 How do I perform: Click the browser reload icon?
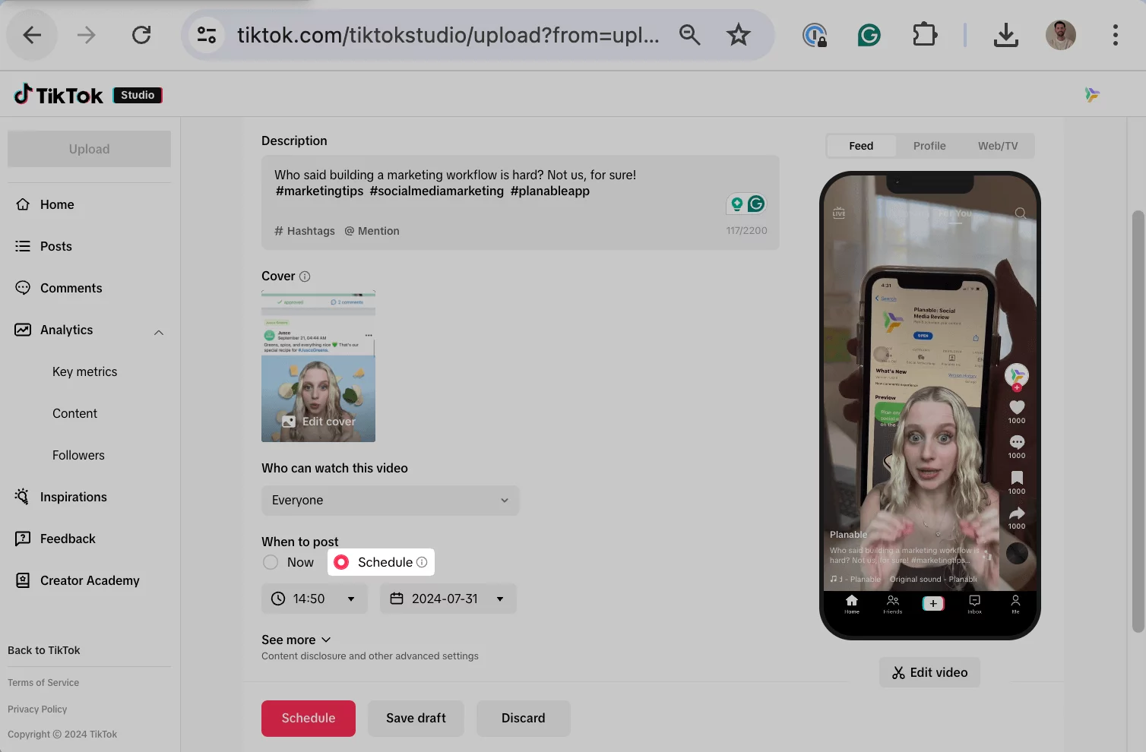(141, 35)
